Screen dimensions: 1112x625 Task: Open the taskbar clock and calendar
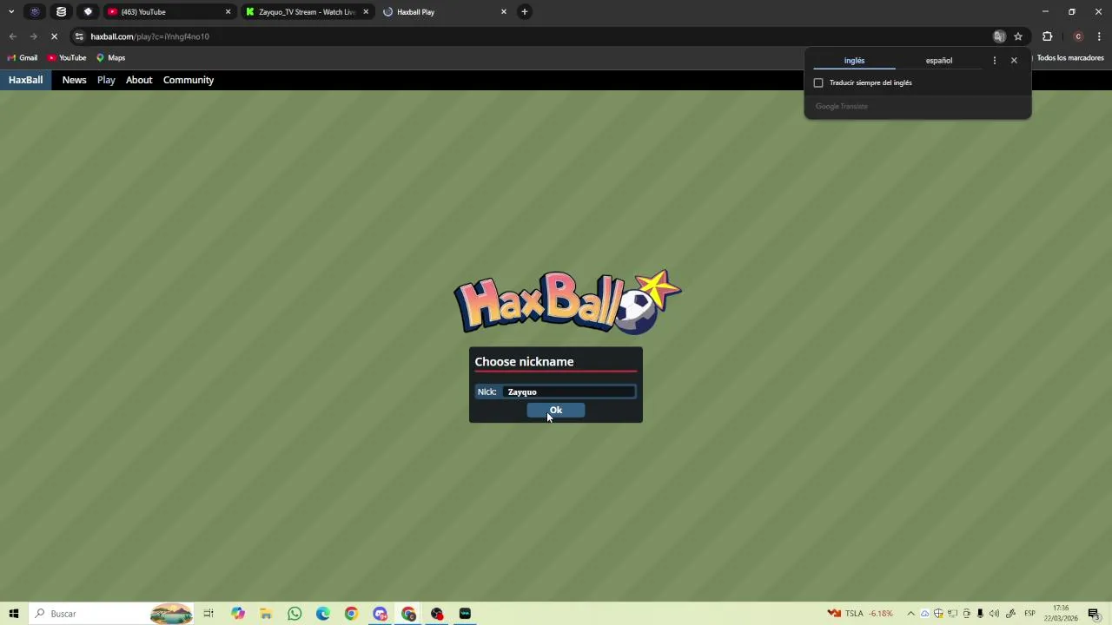[1061, 614]
